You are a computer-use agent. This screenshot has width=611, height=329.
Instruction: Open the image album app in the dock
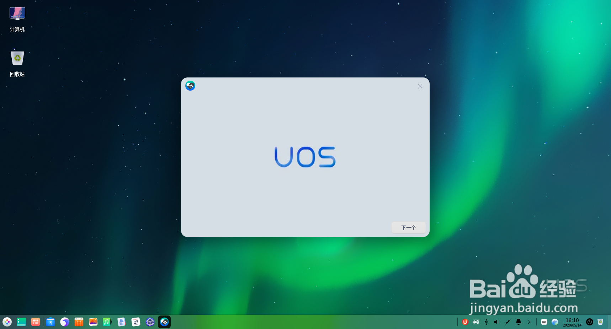click(x=93, y=322)
